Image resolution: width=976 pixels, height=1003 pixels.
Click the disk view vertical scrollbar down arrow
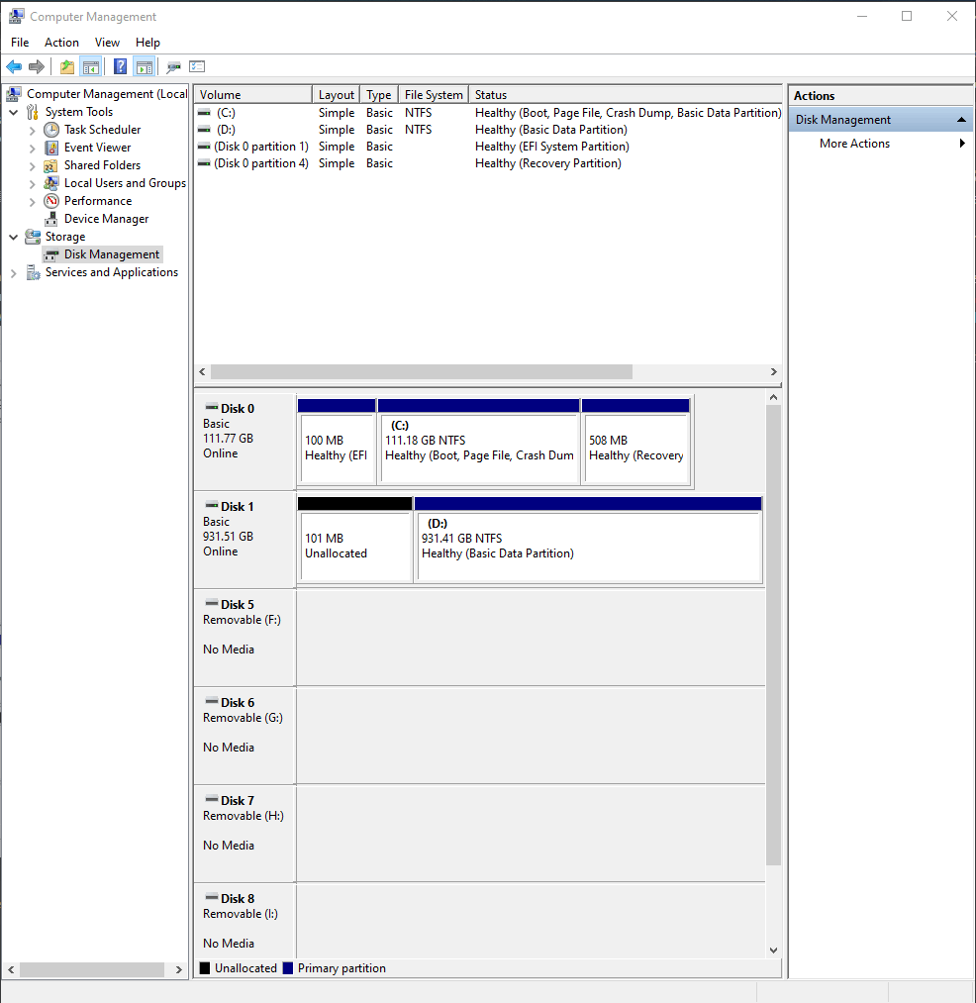[773, 951]
